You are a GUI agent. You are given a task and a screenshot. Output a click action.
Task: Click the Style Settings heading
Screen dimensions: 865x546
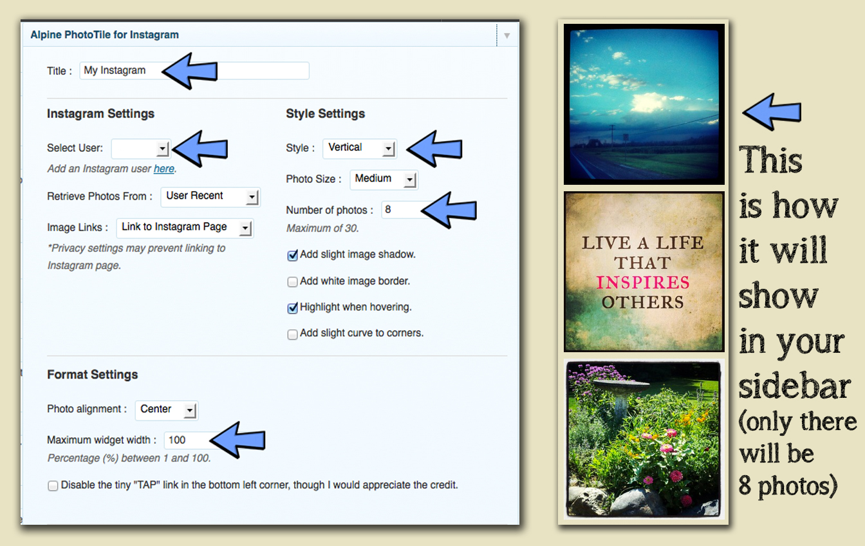tap(326, 114)
